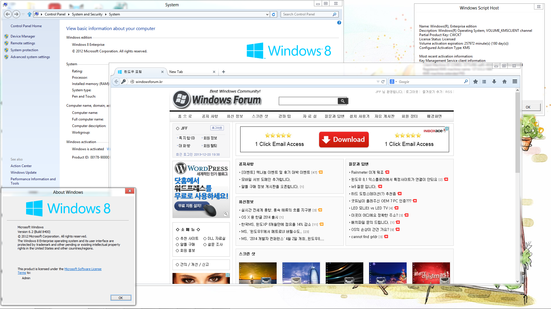Screen dimensions: 551x309
Task: Open 최신 정보 menu on Windows Forum
Action: [235, 116]
